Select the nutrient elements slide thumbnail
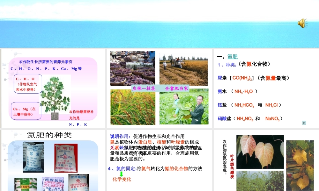 (53, 89)
